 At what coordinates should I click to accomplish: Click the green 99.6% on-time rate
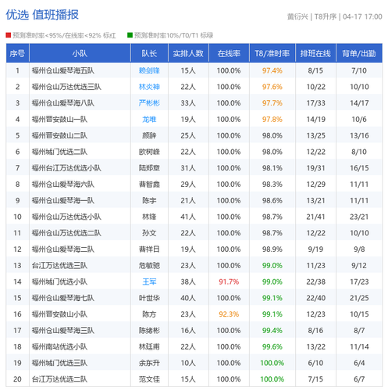272,346
